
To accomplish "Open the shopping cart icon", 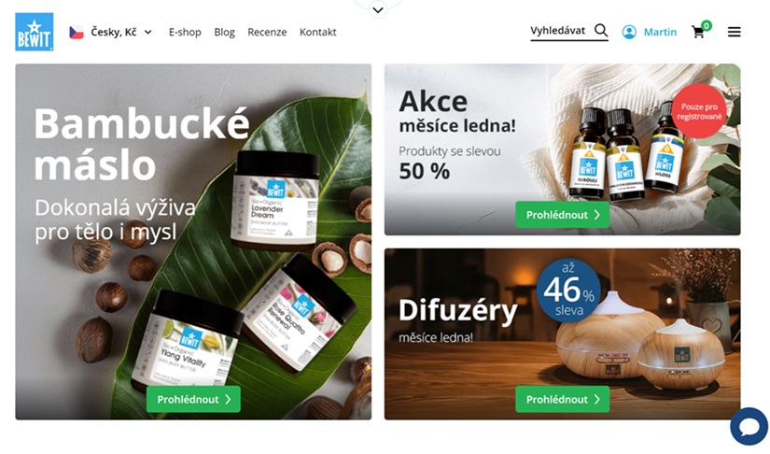I will coord(698,33).
